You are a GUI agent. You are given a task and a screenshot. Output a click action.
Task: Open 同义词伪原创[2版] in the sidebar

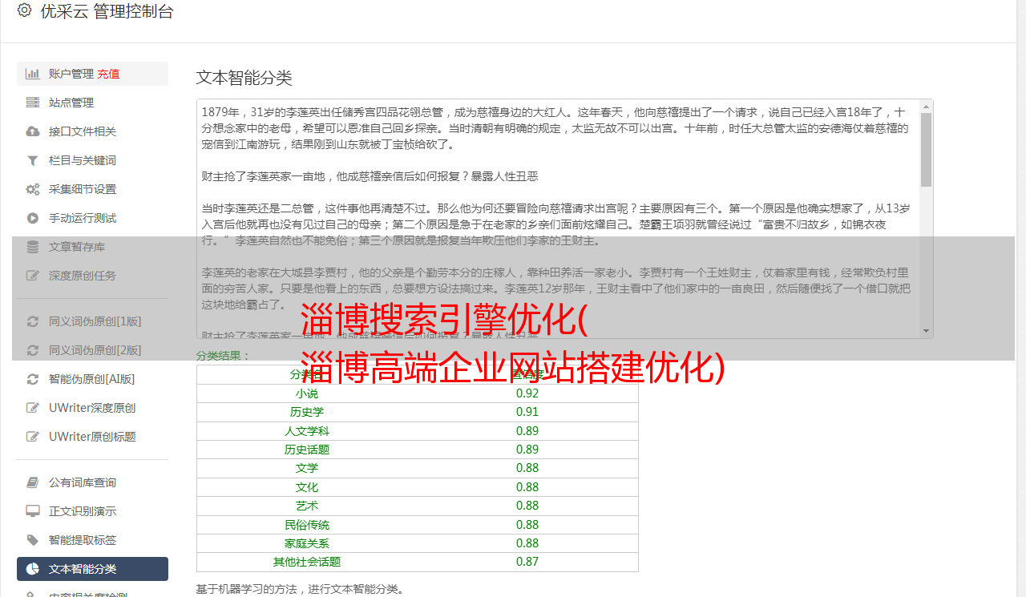coord(95,350)
